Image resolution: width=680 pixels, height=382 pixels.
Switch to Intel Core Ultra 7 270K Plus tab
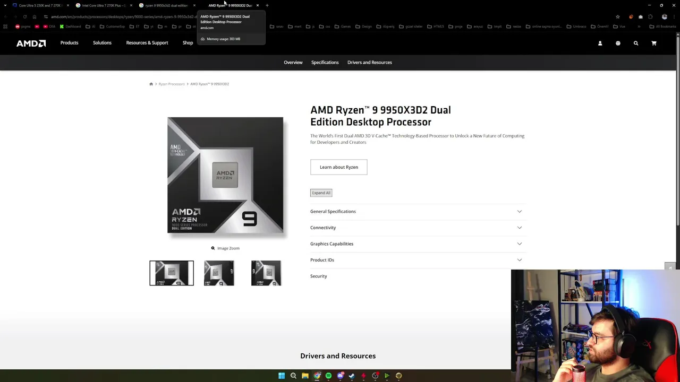(x=103, y=5)
